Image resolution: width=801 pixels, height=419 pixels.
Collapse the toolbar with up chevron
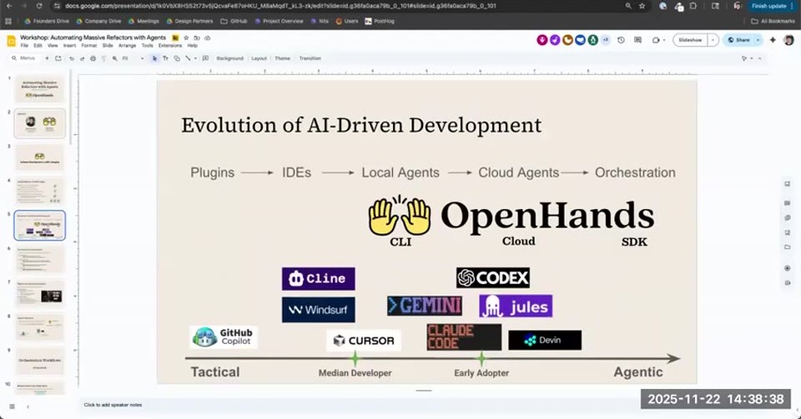[x=759, y=58]
